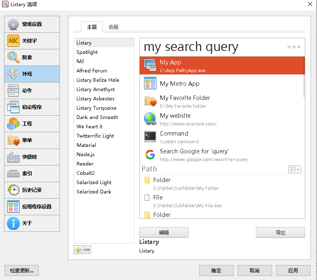Select Solarized Dark theme
317x280 pixels.
[x=104, y=191]
